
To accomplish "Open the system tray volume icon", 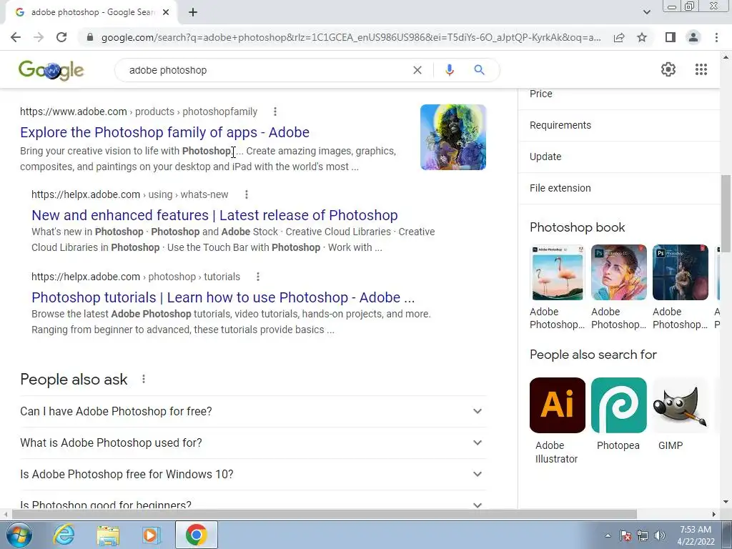I will [659, 535].
